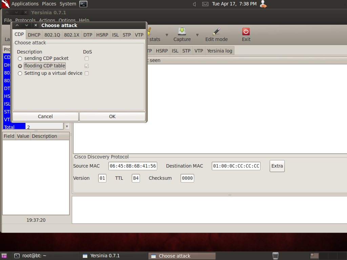Select CDP tab in Choose attack dialog
This screenshot has height=260, width=347.
tap(19, 35)
